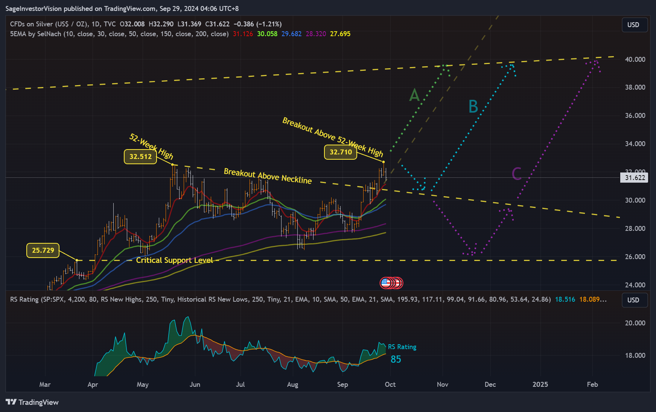The width and height of the screenshot is (656, 412).
Task: Click the 'Oct' time axis label
Action: [x=390, y=385]
